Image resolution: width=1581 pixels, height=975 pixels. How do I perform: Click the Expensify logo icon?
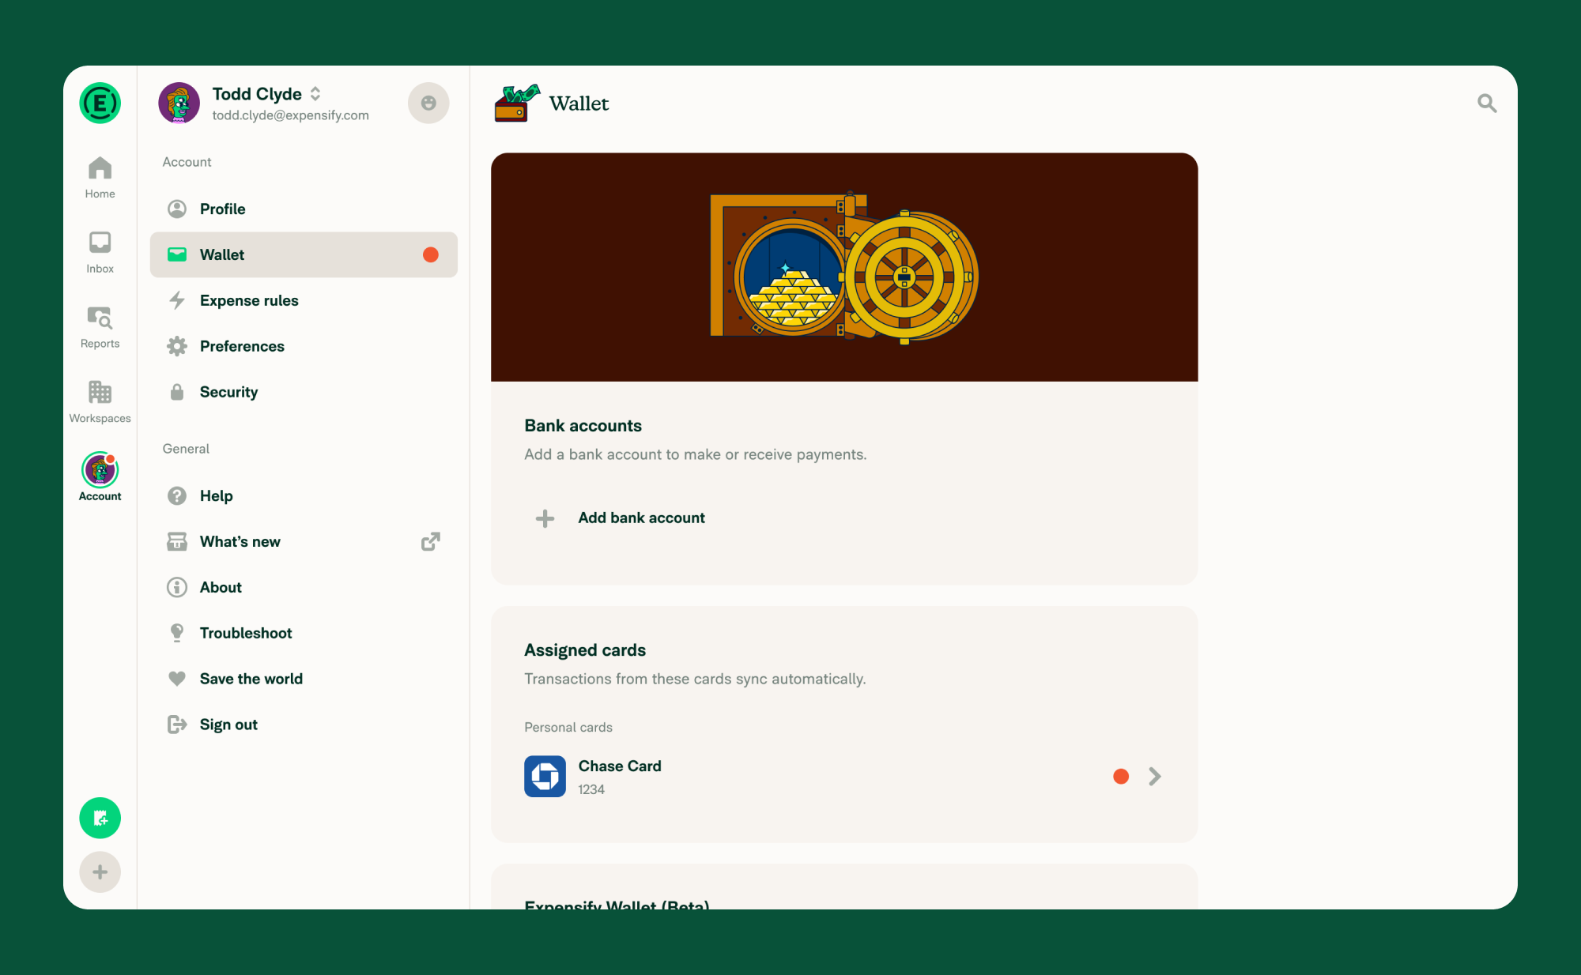point(100,103)
